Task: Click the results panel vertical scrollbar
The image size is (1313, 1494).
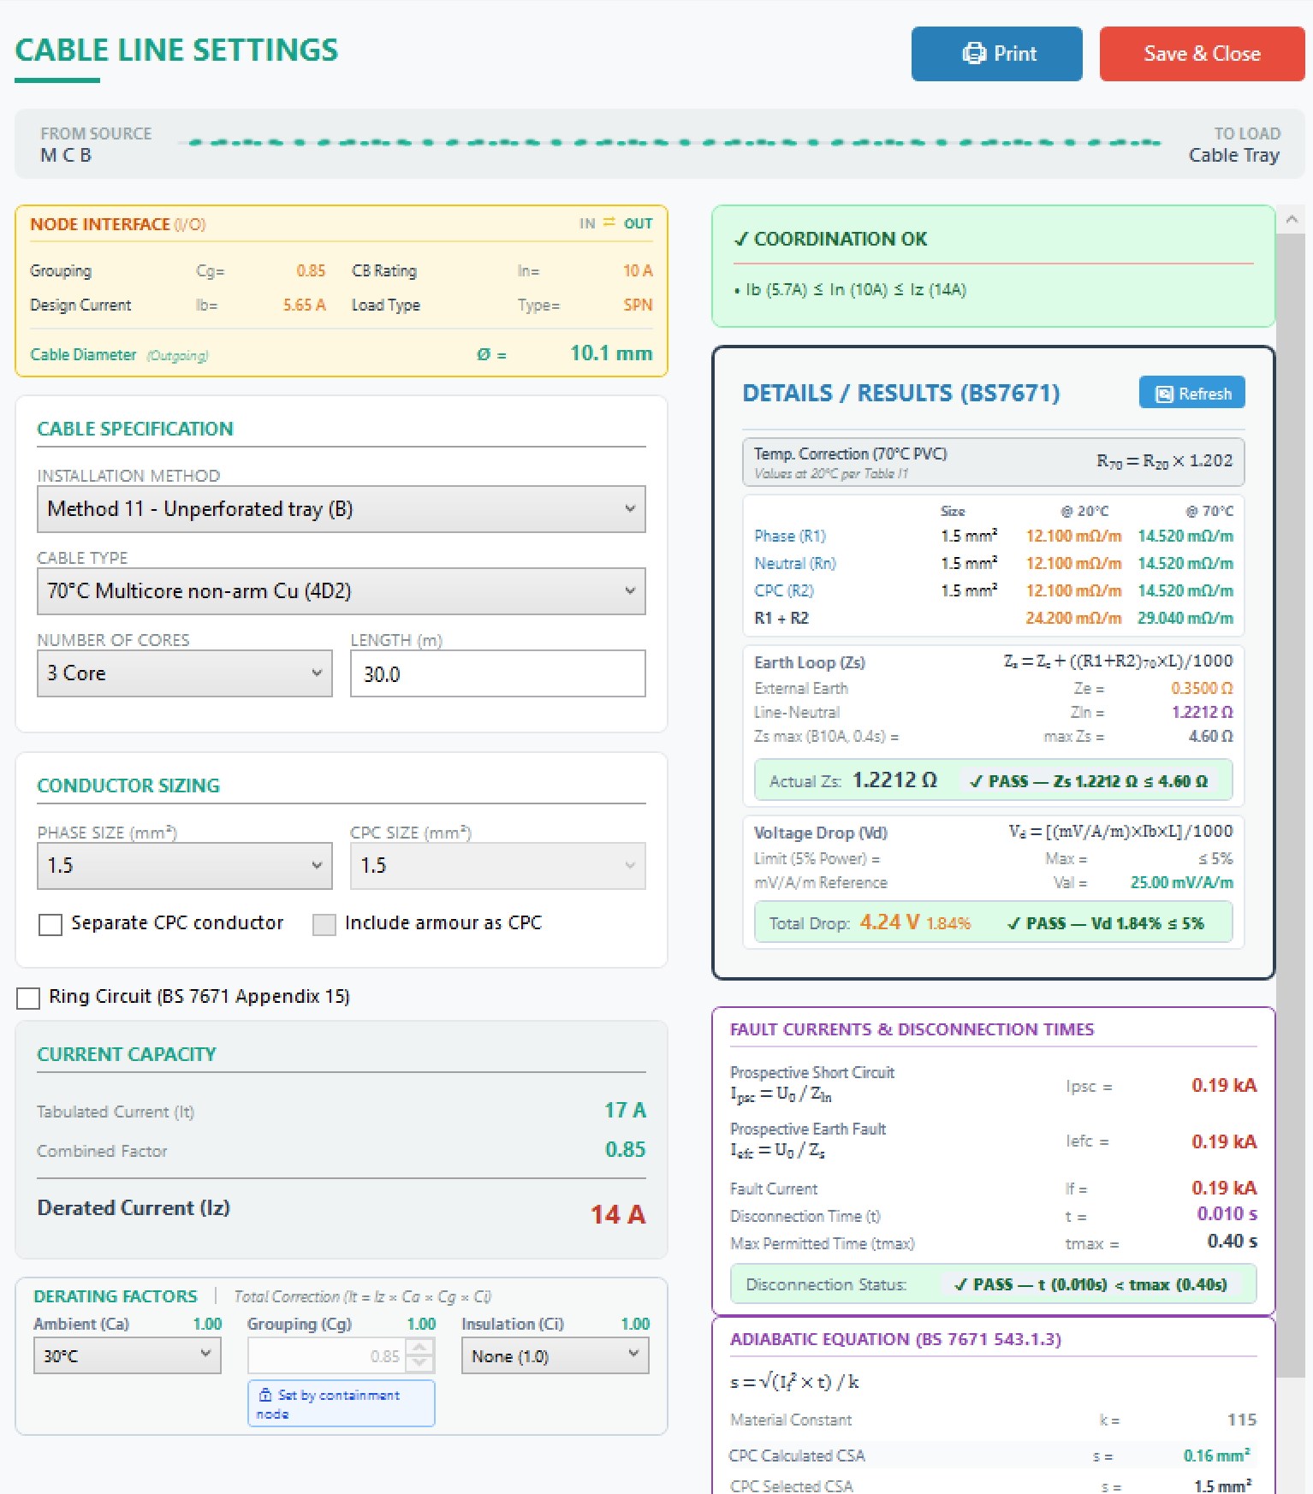Action: point(1292,804)
